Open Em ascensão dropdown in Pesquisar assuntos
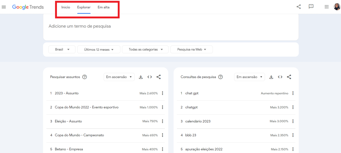Screen dimensions: 341x153 click(119, 77)
